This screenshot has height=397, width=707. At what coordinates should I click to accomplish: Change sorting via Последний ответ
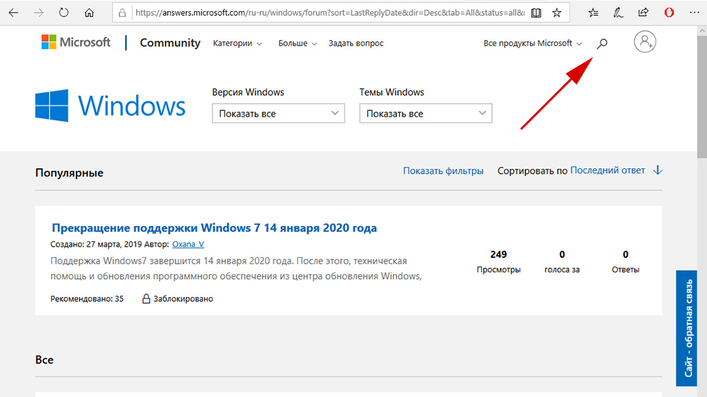[x=608, y=170]
